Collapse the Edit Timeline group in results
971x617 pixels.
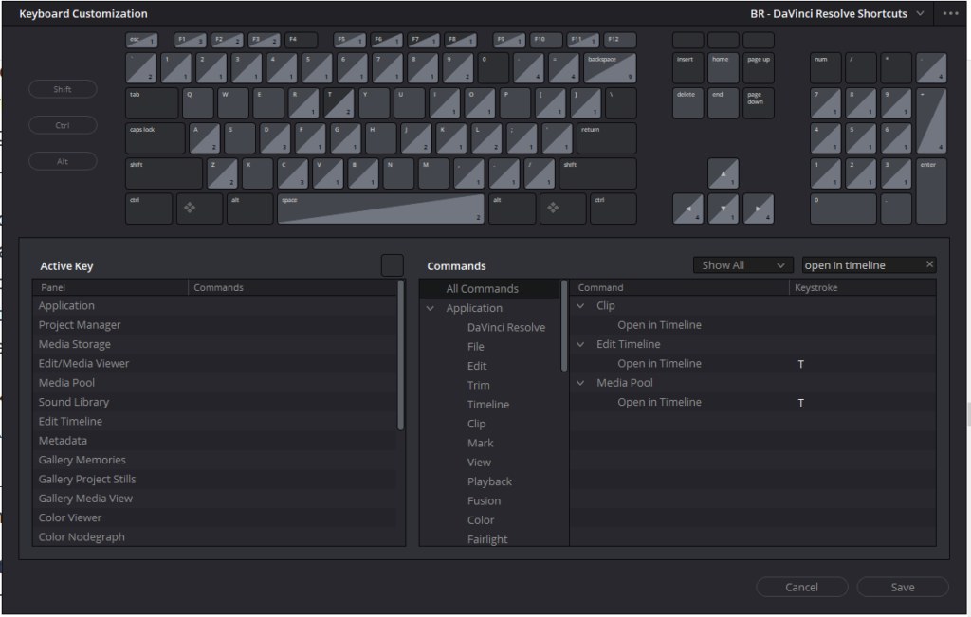click(x=580, y=343)
